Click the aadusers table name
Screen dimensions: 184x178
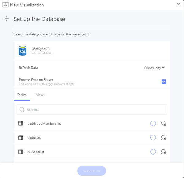(x=34, y=138)
